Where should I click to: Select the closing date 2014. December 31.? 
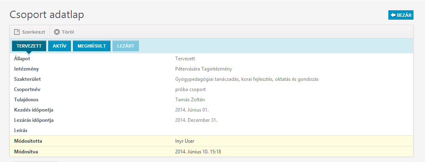click(x=196, y=120)
